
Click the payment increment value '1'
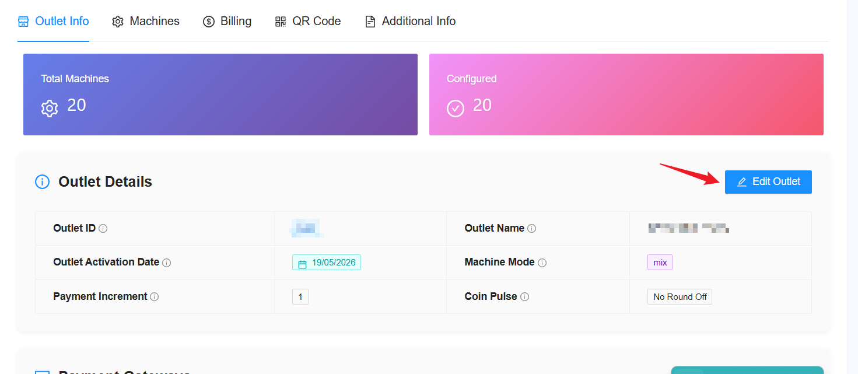coord(300,297)
